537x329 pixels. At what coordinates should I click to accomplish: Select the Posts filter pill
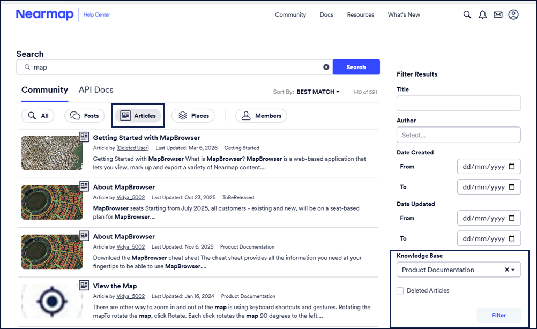pyautogui.click(x=84, y=116)
